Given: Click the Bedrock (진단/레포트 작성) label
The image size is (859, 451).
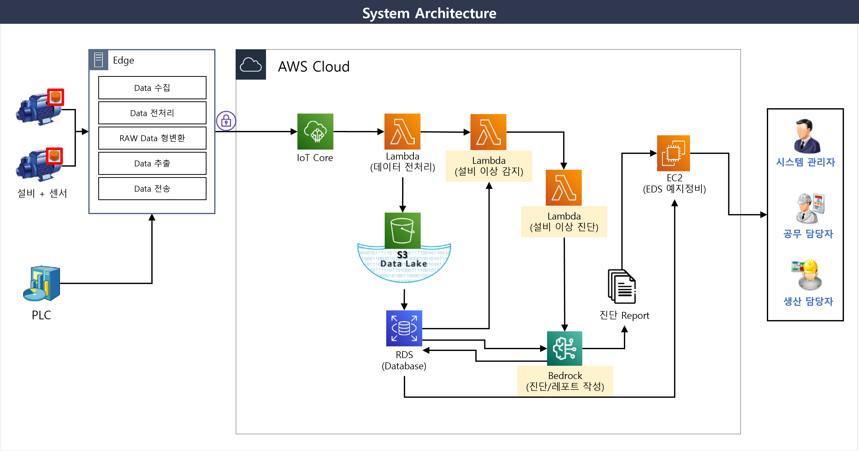Looking at the screenshot, I should pyautogui.click(x=565, y=381).
